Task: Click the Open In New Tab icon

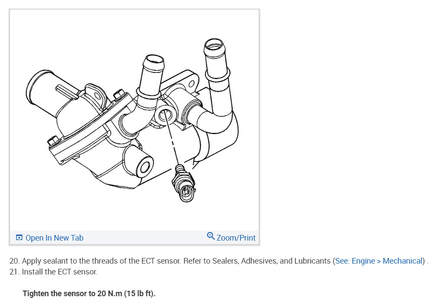Action: [19, 238]
